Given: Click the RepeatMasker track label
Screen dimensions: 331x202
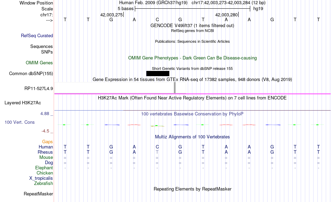Looking at the screenshot, I should pyautogui.click(x=38, y=194).
